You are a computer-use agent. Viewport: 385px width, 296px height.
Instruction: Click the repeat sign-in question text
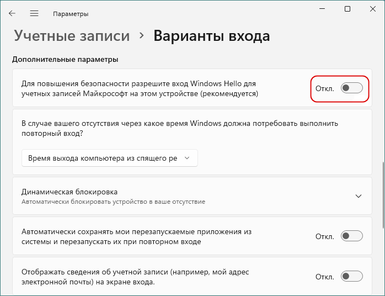coord(179,128)
